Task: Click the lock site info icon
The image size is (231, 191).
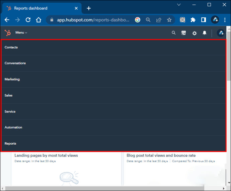Action: coord(52,20)
